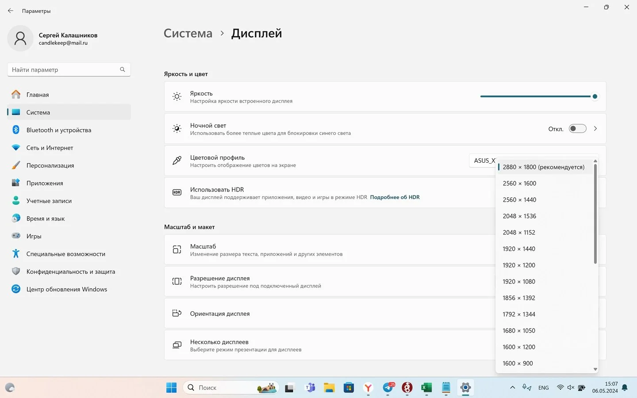637x398 pixels.
Task: Select 1792 × 1344 resolution
Action: (x=545, y=314)
